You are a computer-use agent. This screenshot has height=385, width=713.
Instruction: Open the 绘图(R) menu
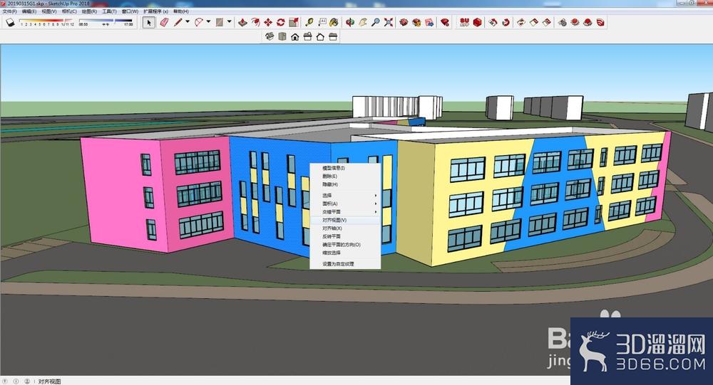click(89, 11)
